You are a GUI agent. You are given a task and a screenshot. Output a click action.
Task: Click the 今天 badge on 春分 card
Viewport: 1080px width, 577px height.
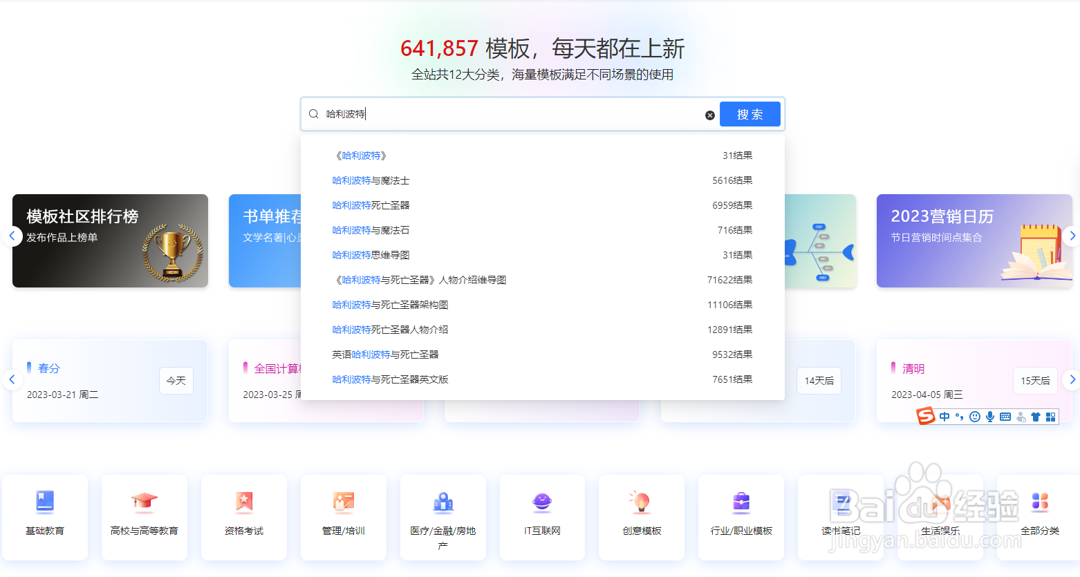pos(176,381)
